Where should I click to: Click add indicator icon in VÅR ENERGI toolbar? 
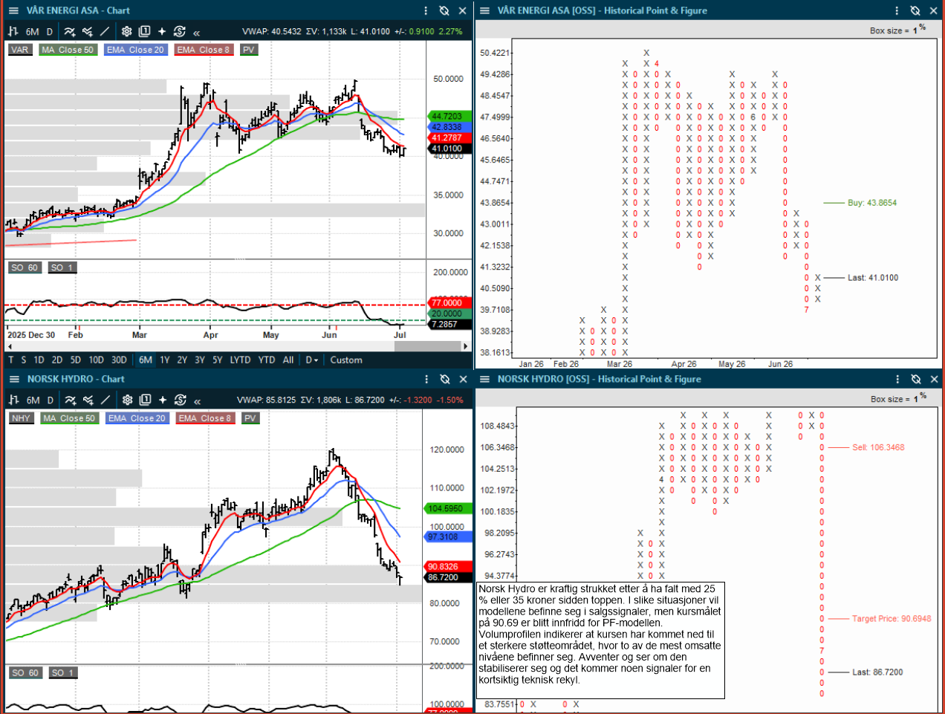[69, 31]
